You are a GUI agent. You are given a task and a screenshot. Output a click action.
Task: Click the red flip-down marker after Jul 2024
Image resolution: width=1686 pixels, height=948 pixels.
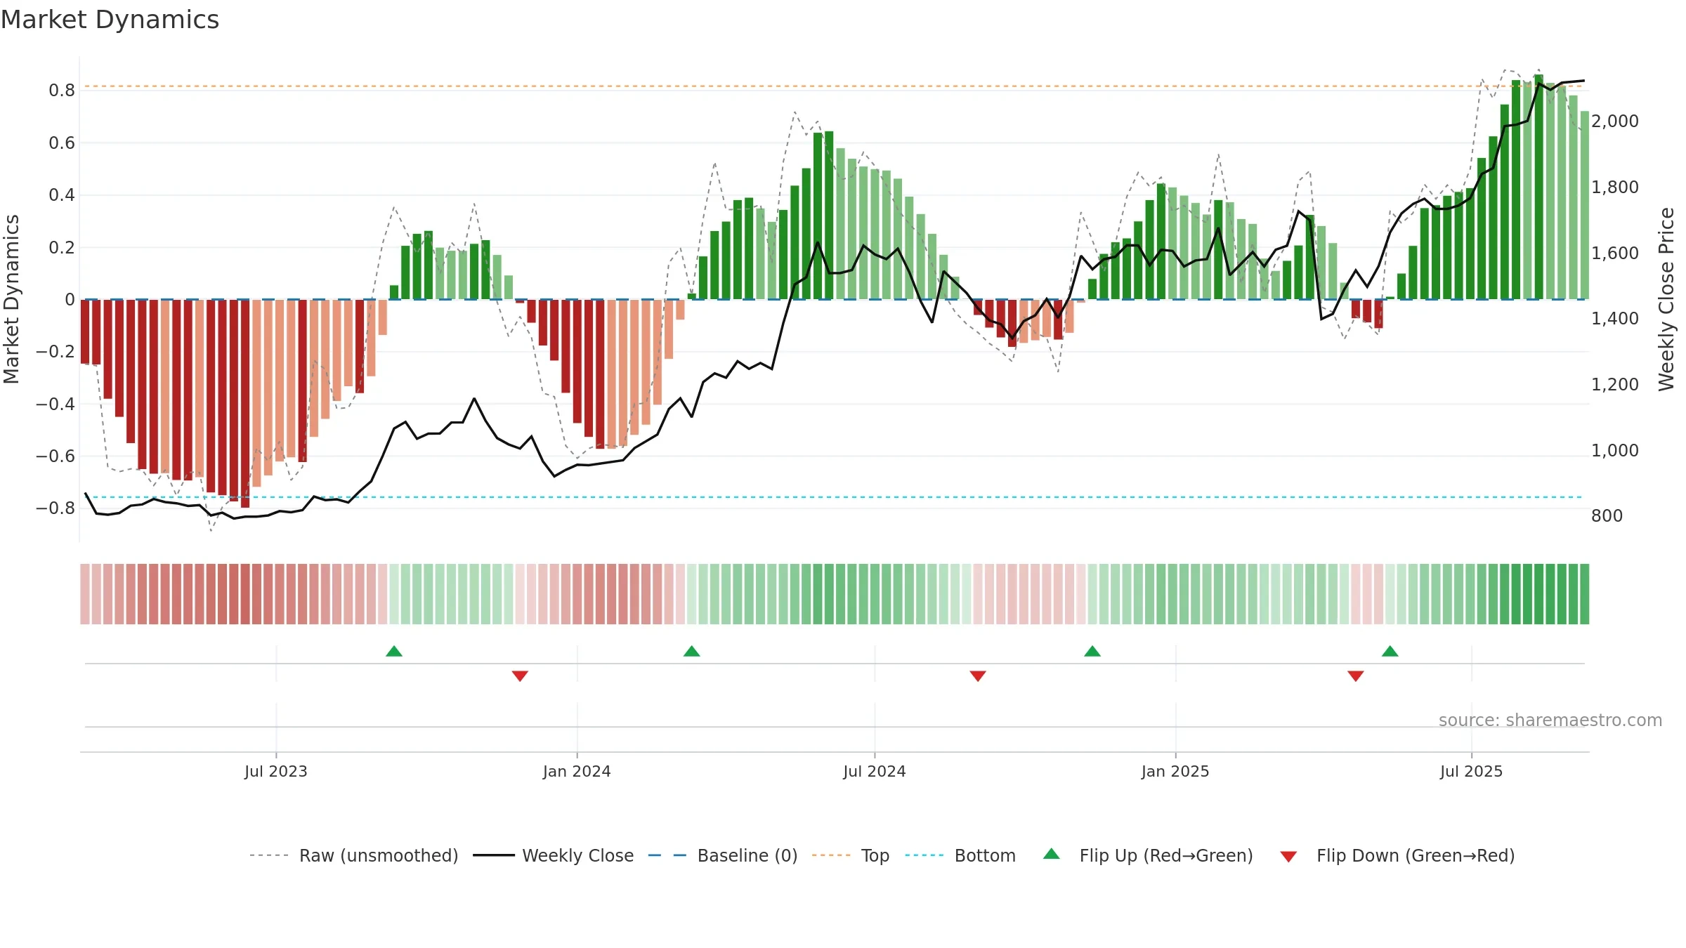coord(978,676)
